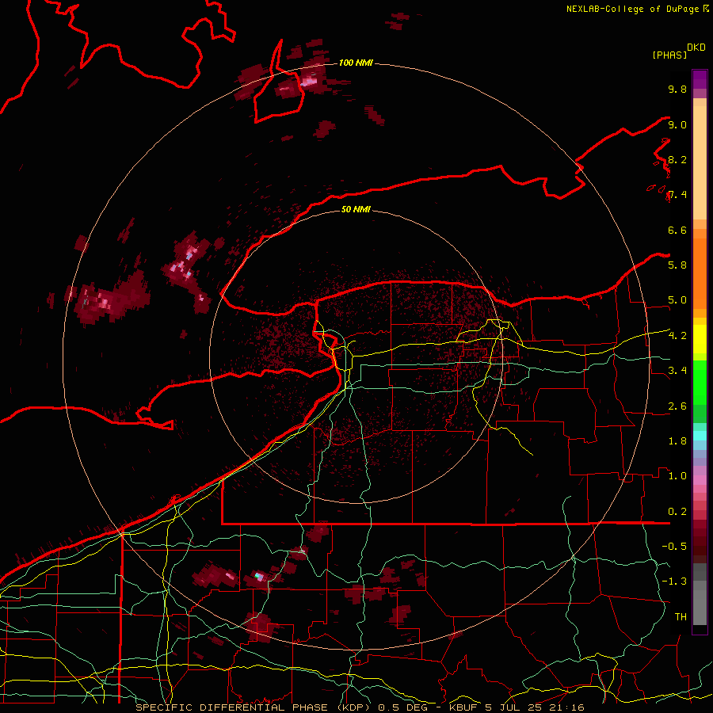Click the 9.8 value on the color scale
713x713 pixels.
(677, 89)
